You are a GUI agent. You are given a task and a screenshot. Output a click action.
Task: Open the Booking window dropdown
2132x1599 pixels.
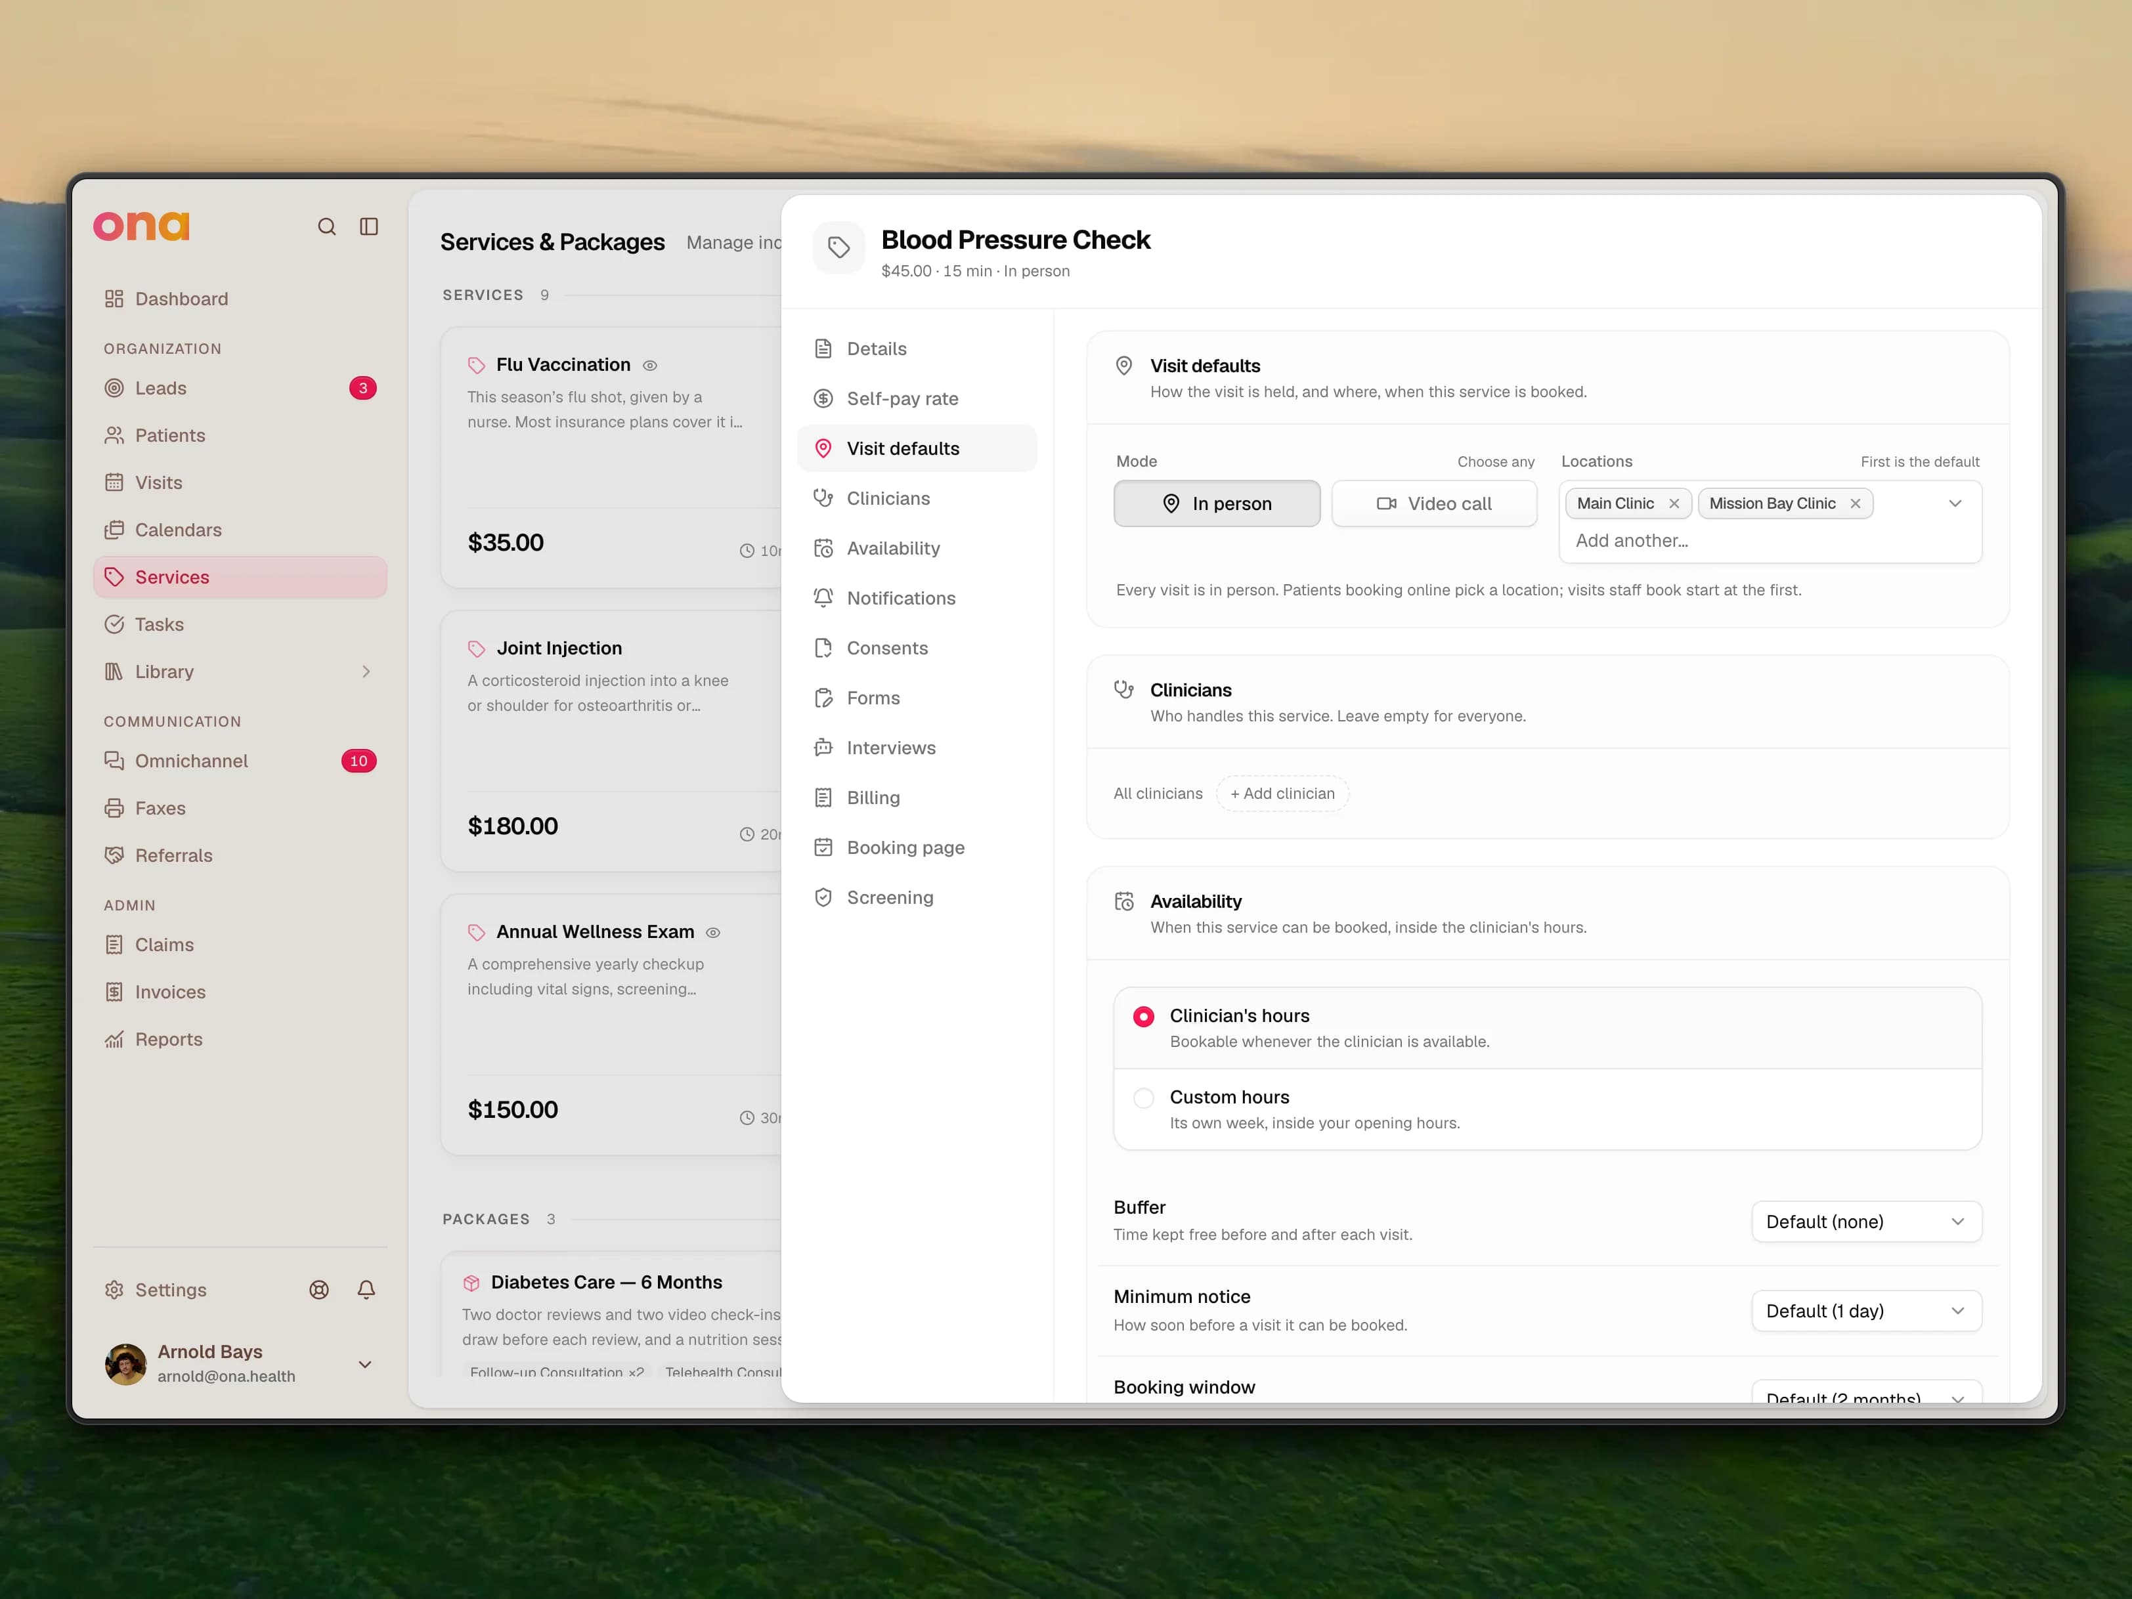pos(1866,1393)
